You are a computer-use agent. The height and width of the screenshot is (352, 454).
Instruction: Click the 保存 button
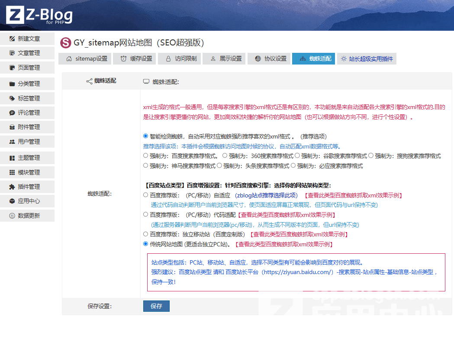(156, 306)
